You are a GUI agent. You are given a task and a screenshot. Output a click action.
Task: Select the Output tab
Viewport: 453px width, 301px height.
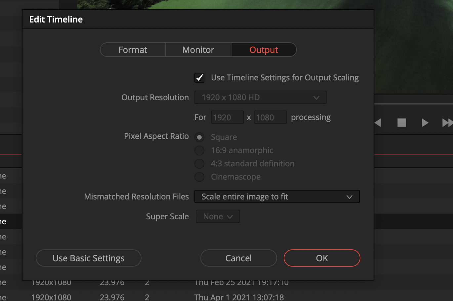(264, 50)
